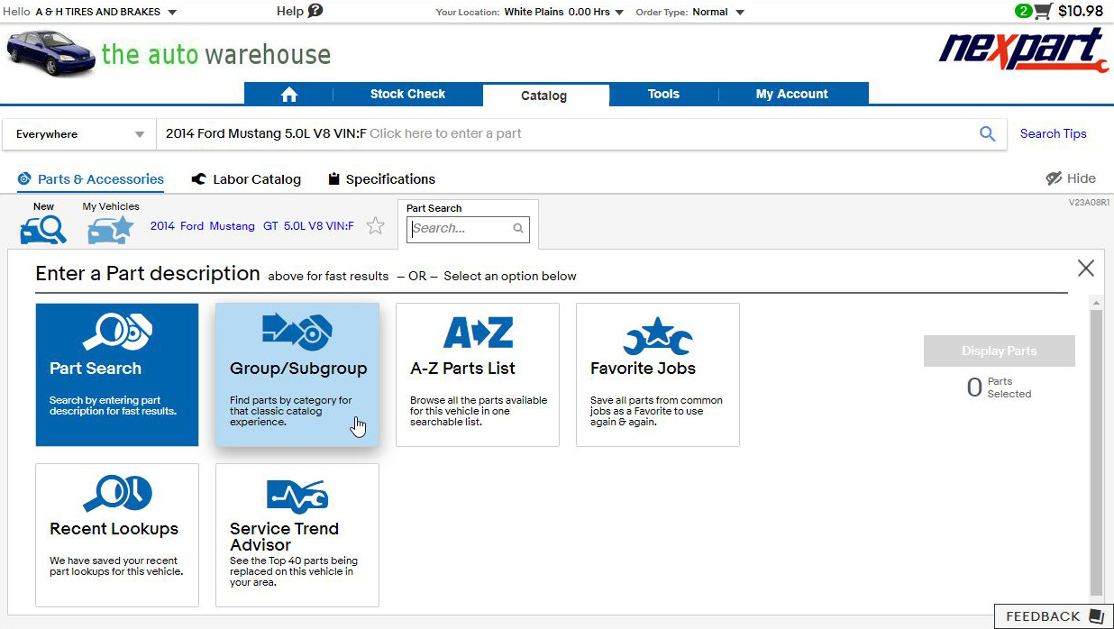Viewport: 1114px width, 629px height.
Task: Select the Parts & Accessories tab
Action: point(90,179)
